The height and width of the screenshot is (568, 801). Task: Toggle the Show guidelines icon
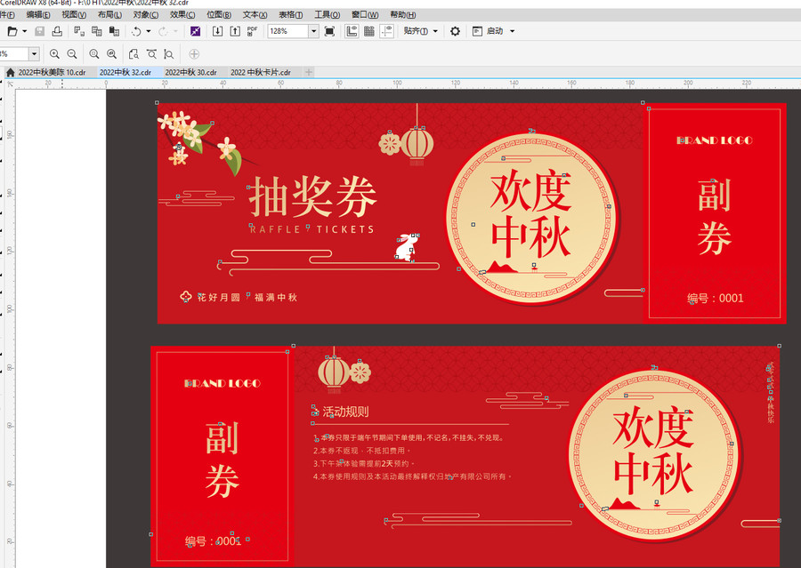pyautogui.click(x=387, y=31)
